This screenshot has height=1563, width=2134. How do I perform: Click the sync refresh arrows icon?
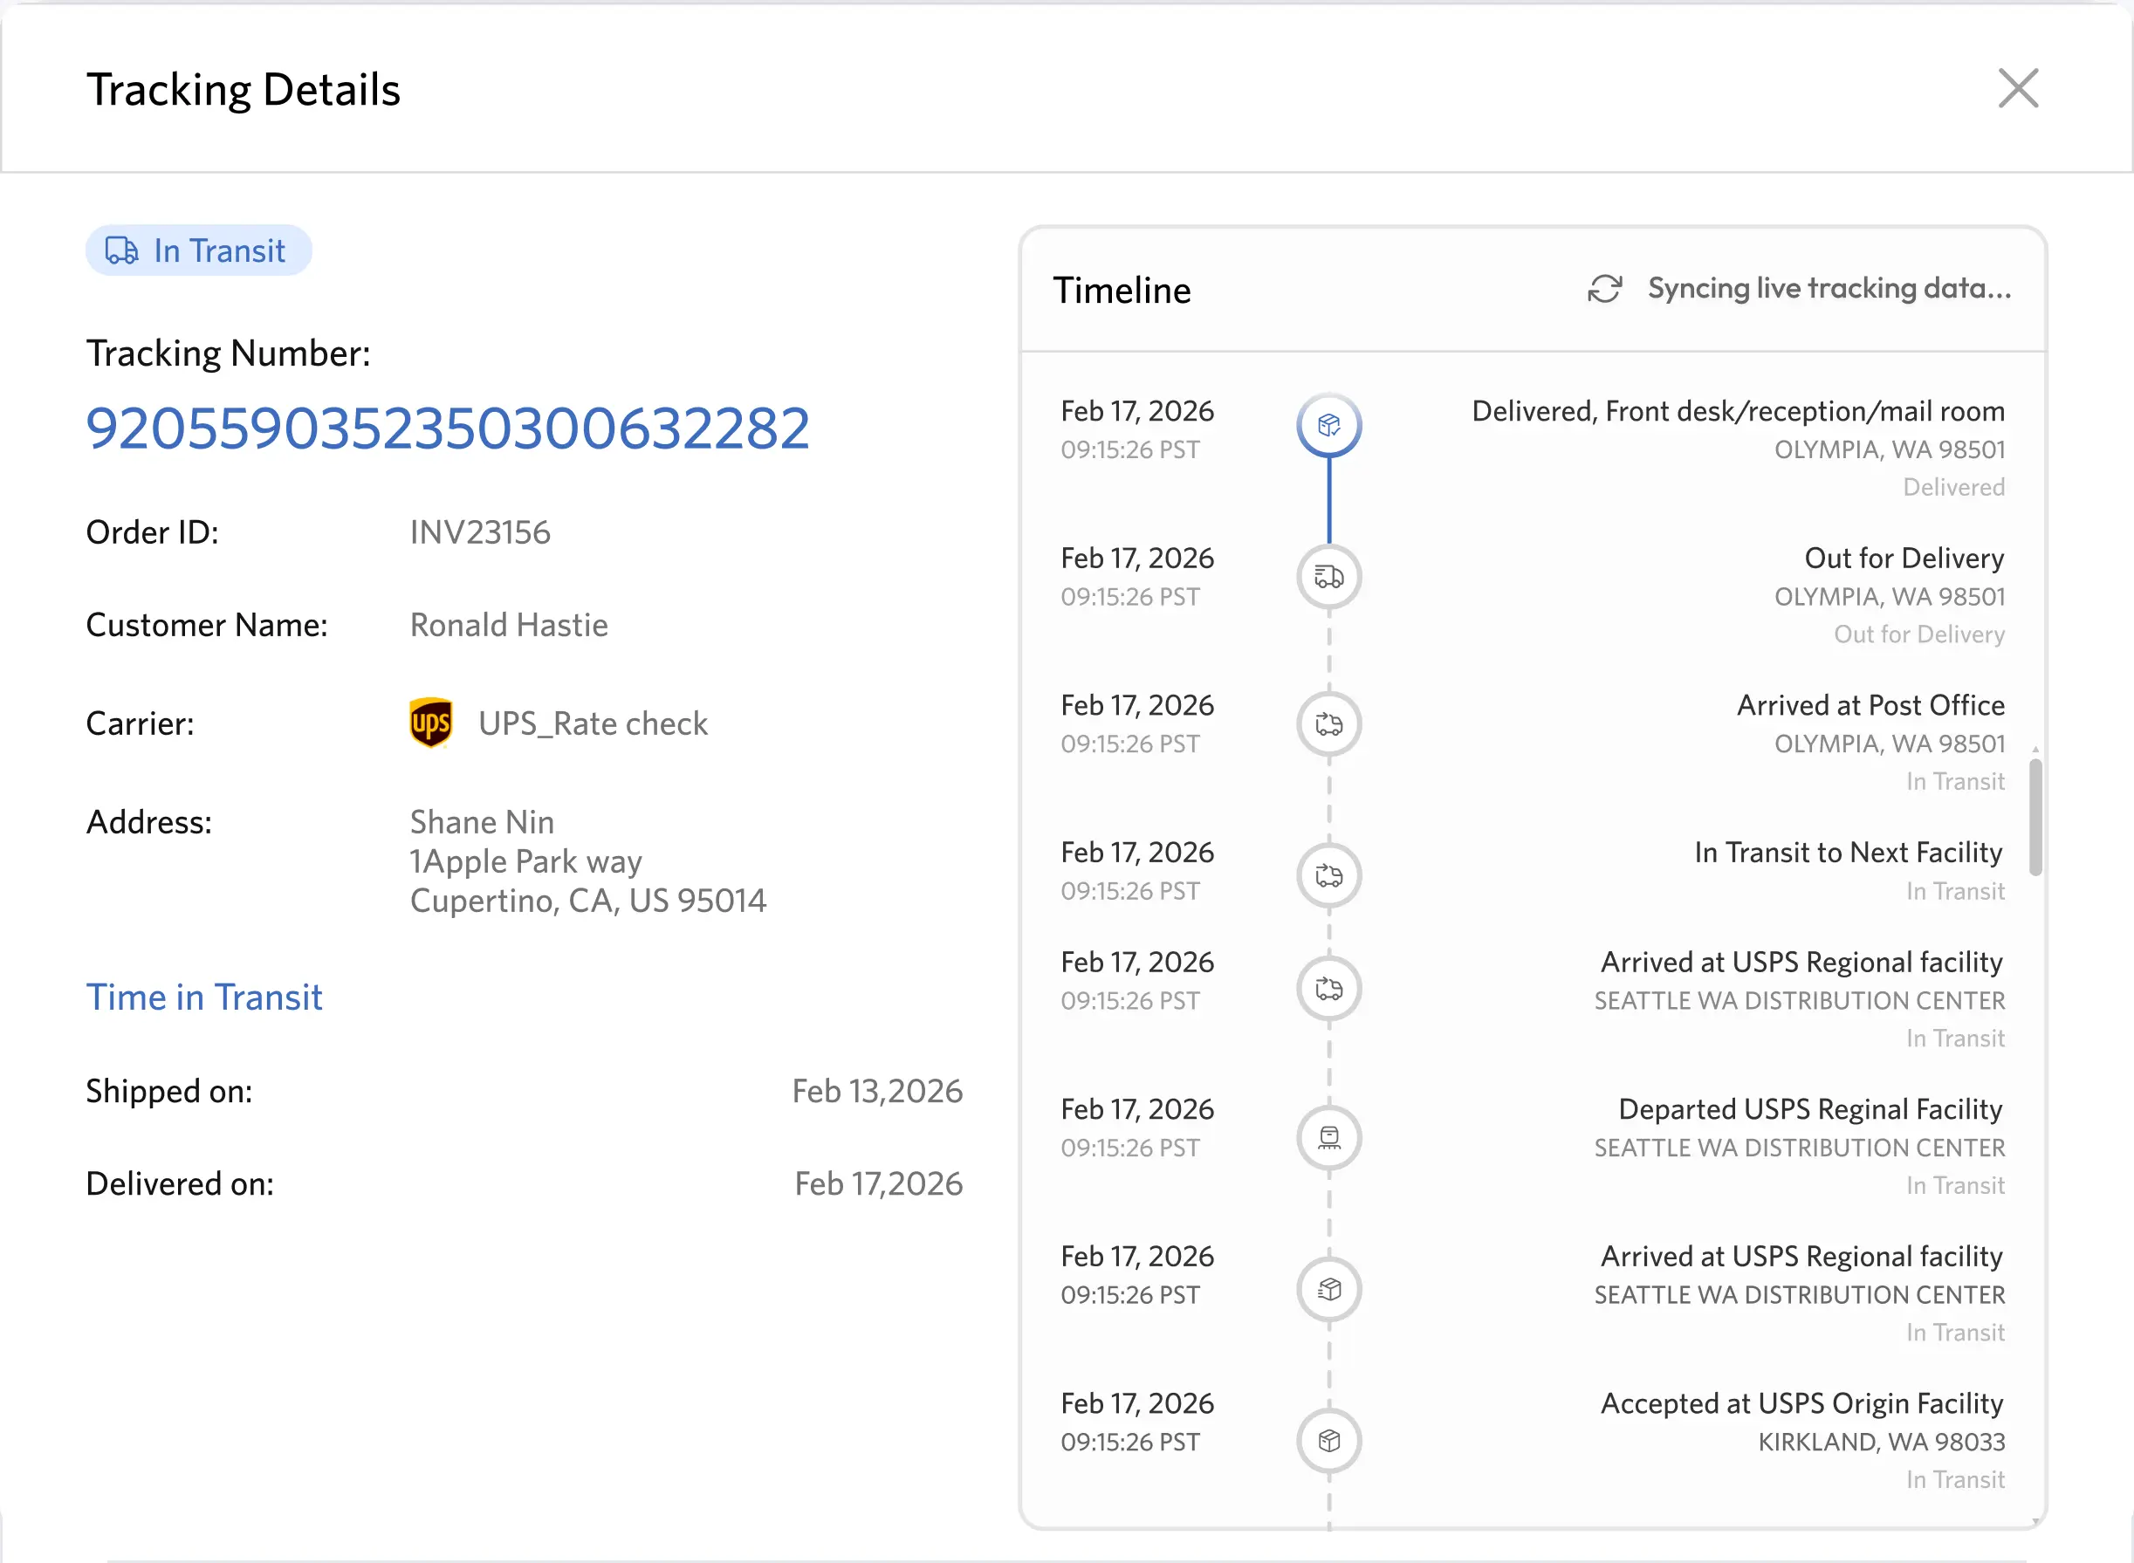click(1604, 289)
